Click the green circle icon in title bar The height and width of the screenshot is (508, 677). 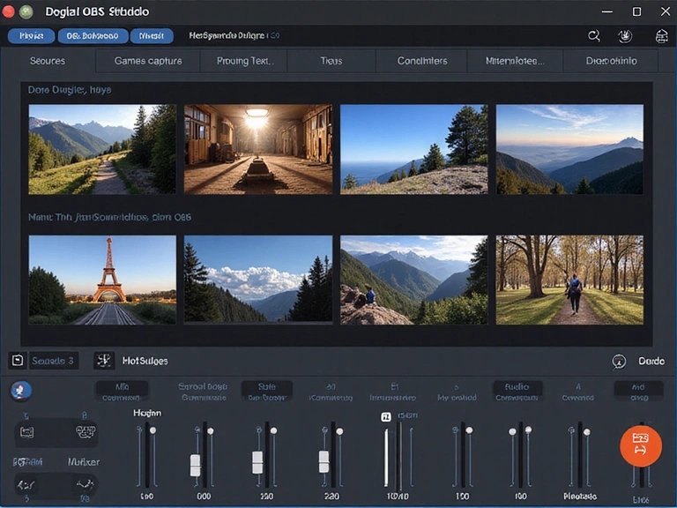pos(26,11)
